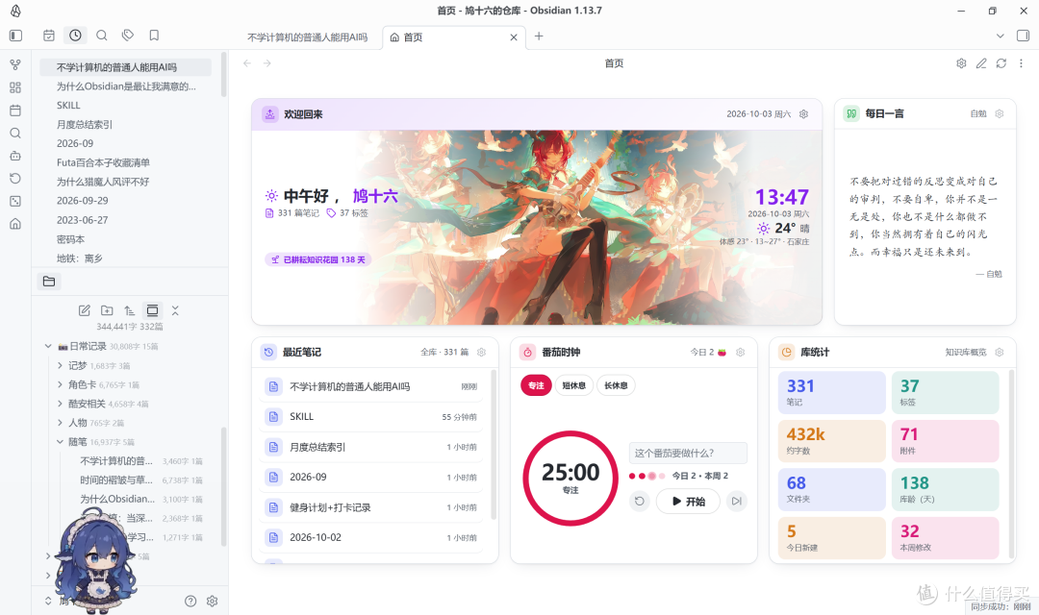Open the settings gear on welcome card
This screenshot has width=1039, height=615.
803,113
